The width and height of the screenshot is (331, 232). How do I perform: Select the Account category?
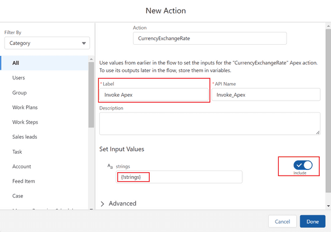44,167
